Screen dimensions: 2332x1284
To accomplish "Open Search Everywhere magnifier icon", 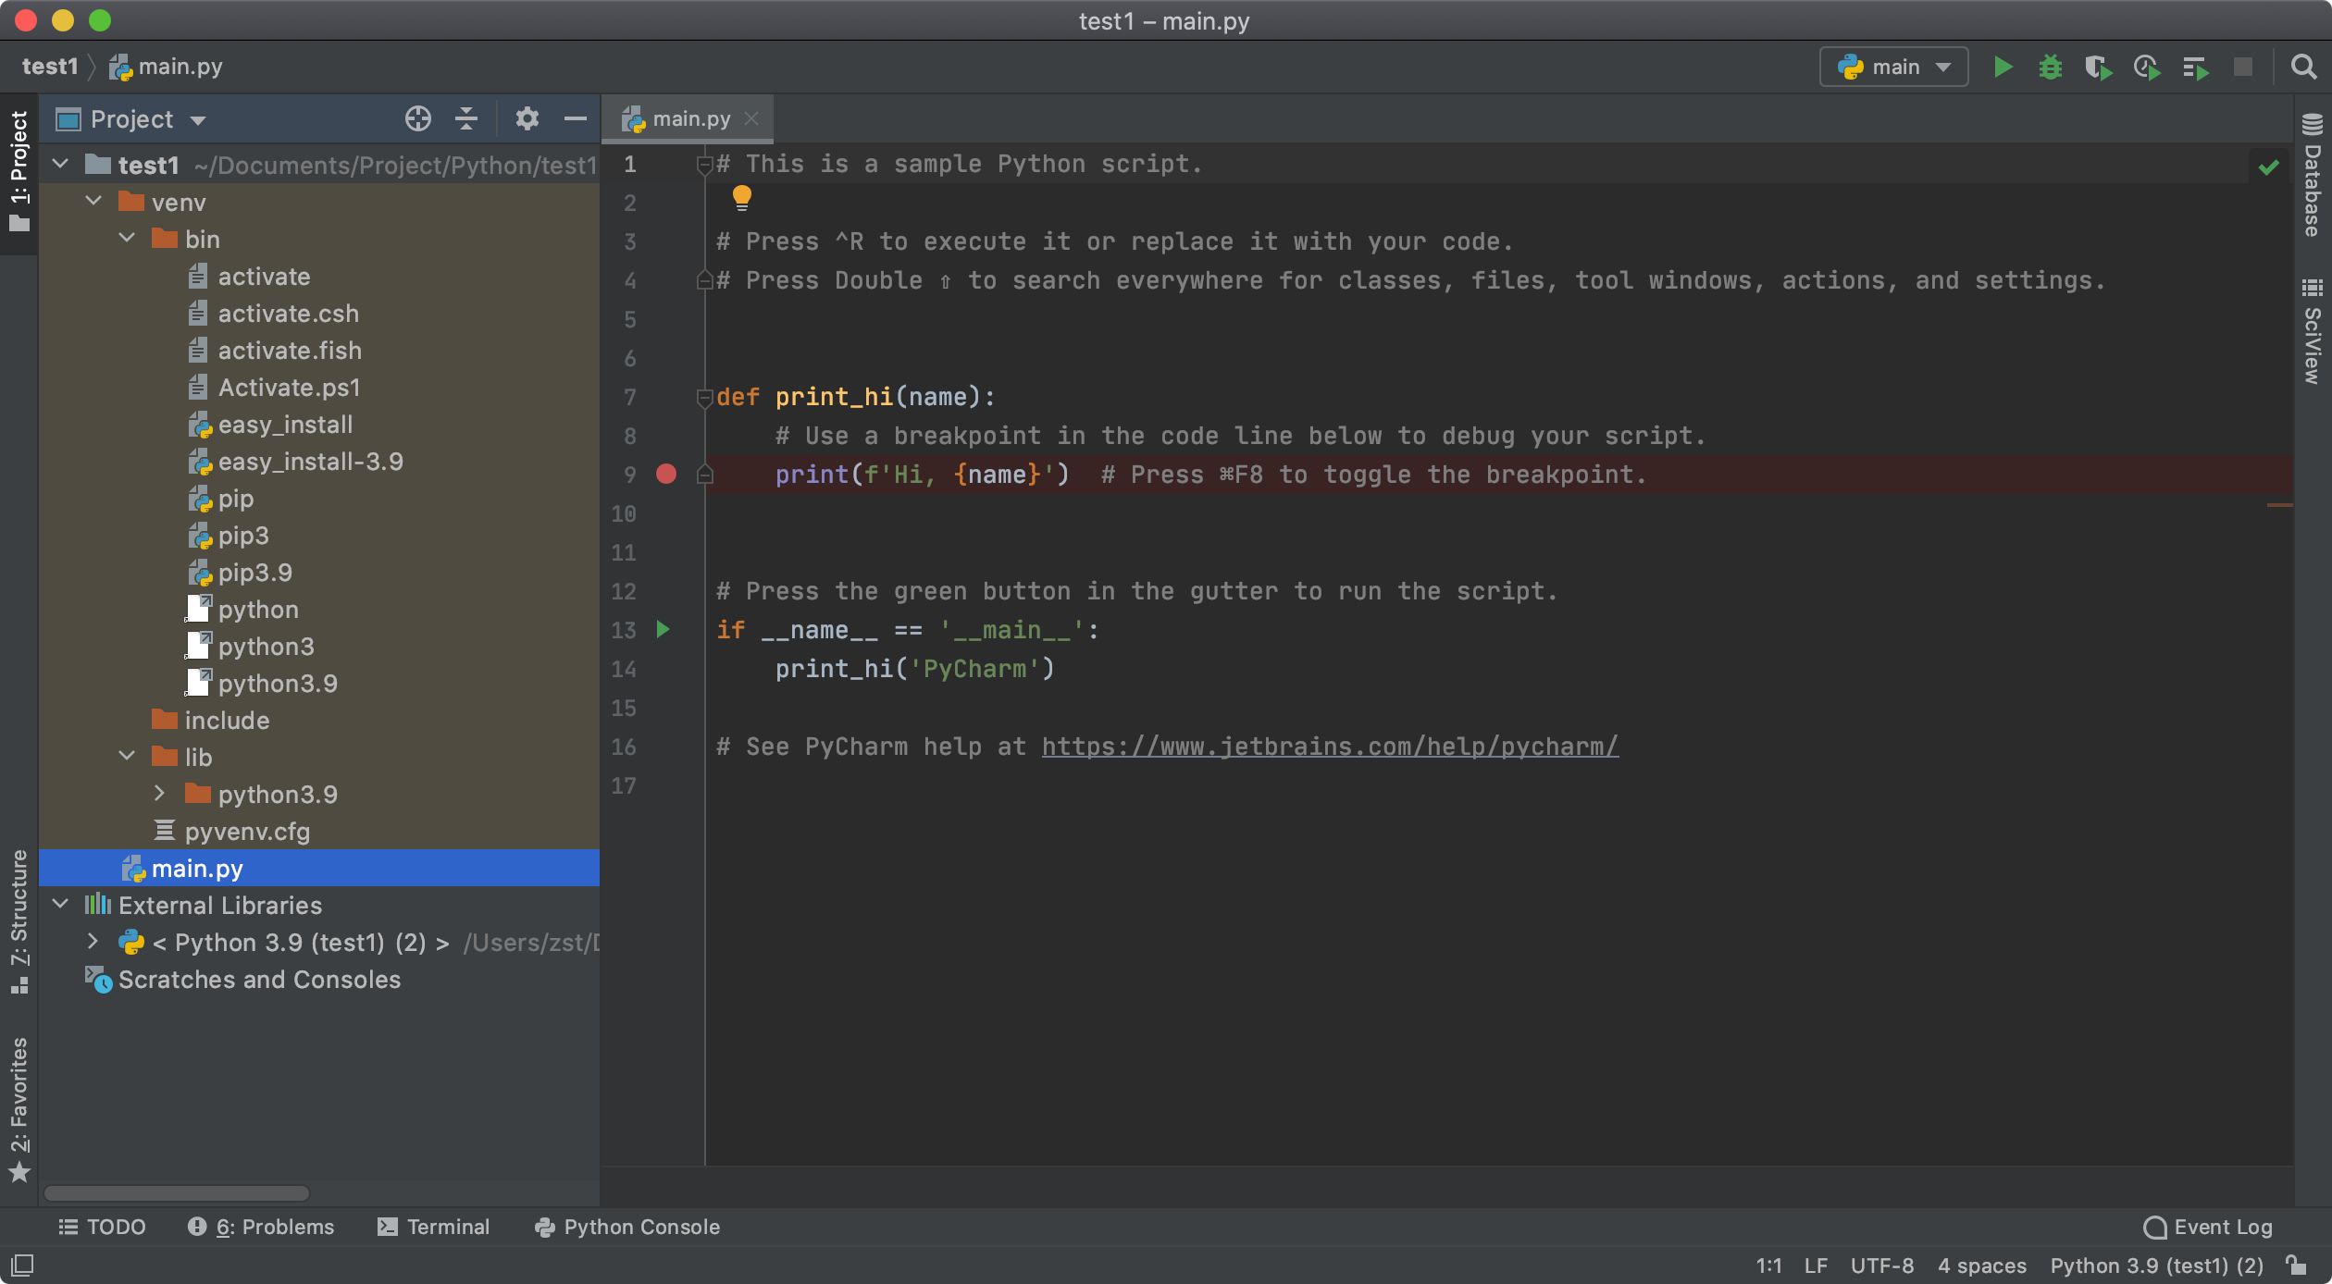I will pyautogui.click(x=2303, y=67).
